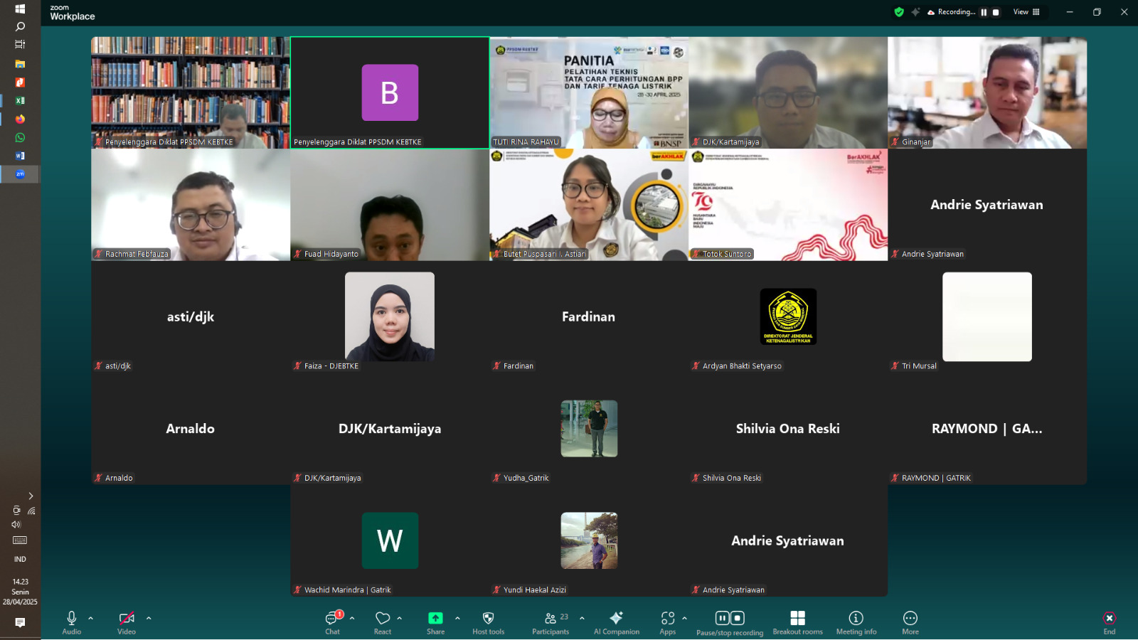Click the green encryption shield icon
This screenshot has height=640, width=1138.
[x=899, y=12]
